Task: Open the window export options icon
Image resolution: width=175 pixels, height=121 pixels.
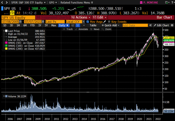Action: [x=166, y=2]
